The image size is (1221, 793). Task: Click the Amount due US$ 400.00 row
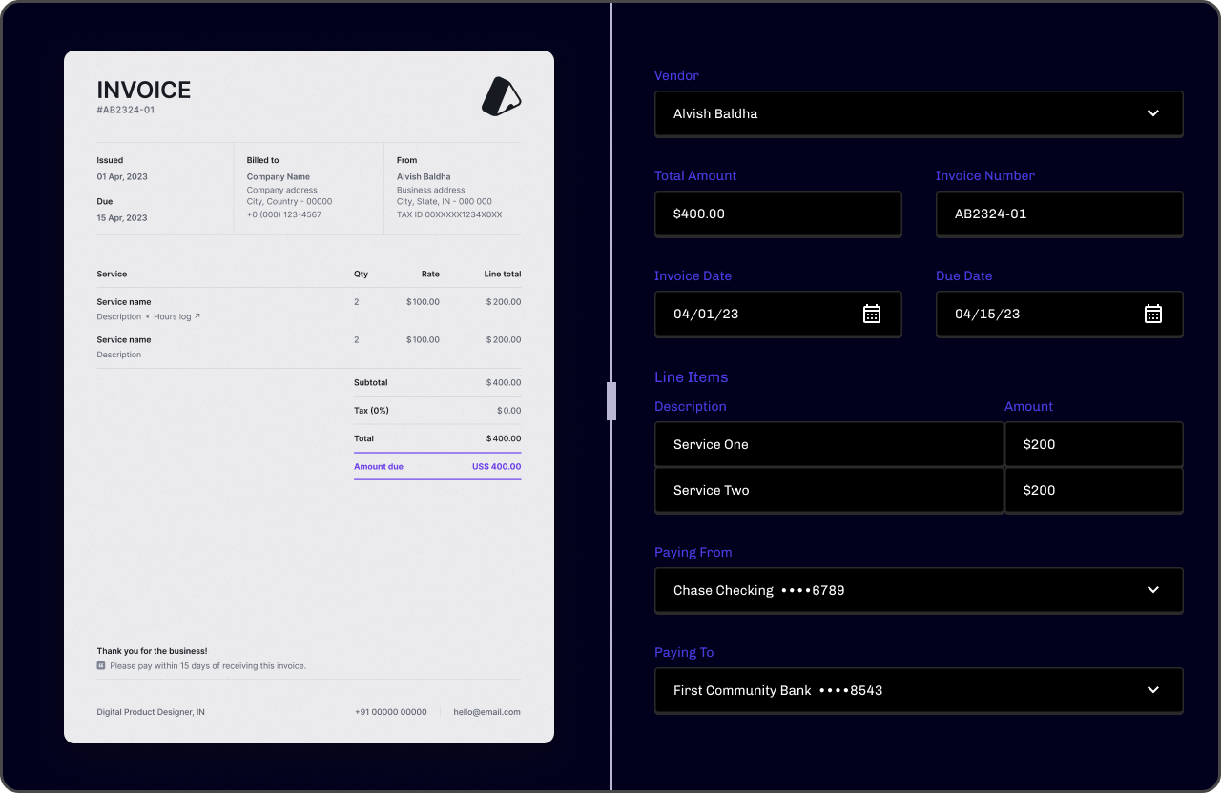(437, 467)
